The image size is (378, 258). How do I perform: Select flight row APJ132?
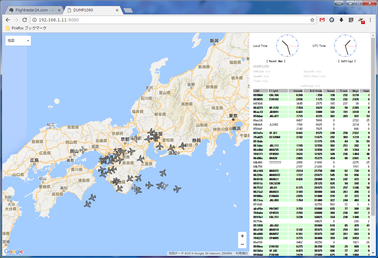pyautogui.click(x=311, y=108)
